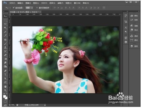142x108 pixels.
Task: Select the Rectangular Marquee tool
Action: click(x=5, y=20)
